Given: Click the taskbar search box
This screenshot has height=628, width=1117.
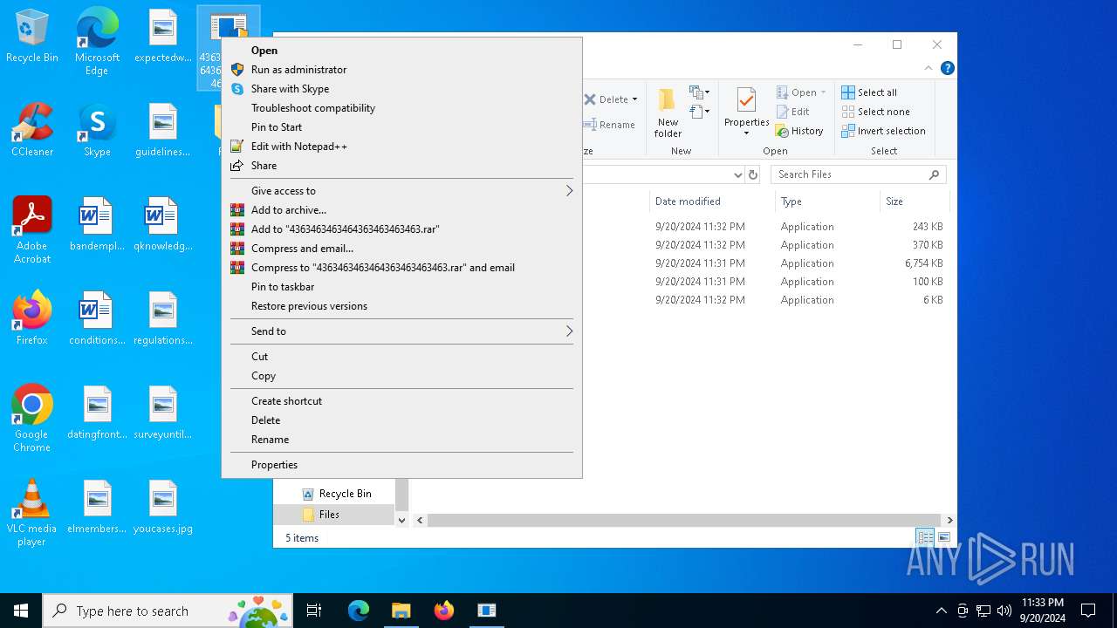Looking at the screenshot, I should pyautogui.click(x=168, y=611).
